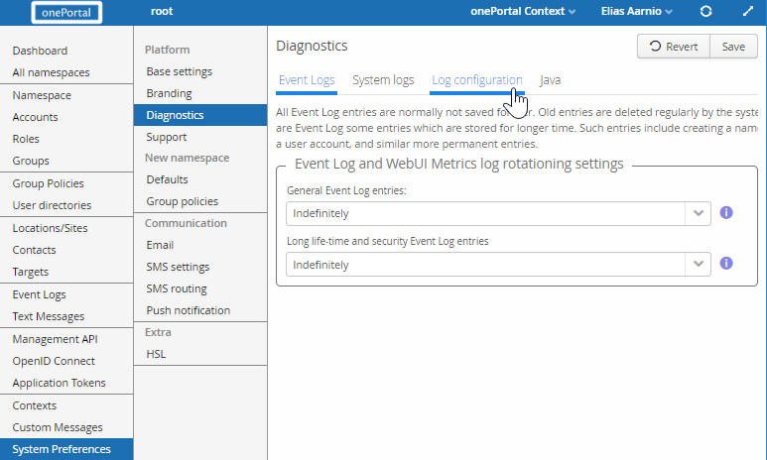This screenshot has width=767, height=460.
Task: Open Branding settings page
Action: click(169, 93)
